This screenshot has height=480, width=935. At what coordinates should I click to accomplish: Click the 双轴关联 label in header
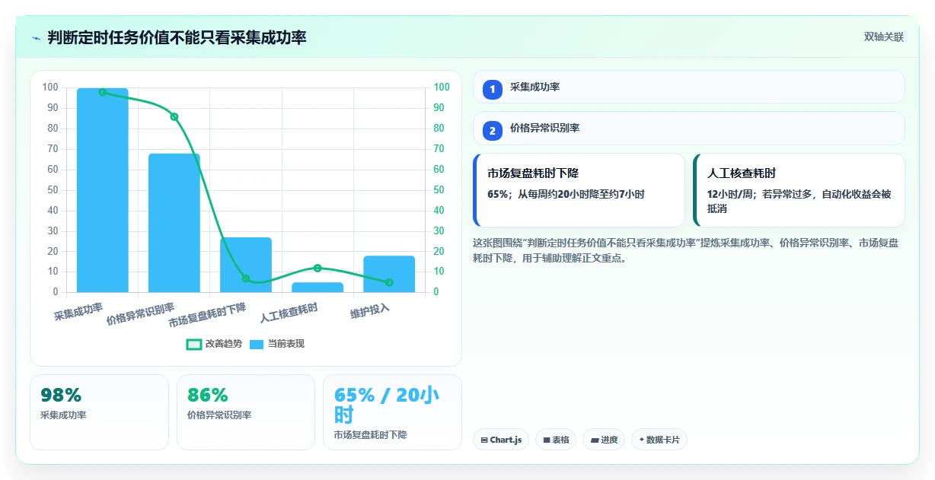[884, 37]
